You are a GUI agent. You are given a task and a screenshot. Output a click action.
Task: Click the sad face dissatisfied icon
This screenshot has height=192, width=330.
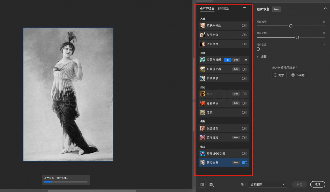[293, 75]
